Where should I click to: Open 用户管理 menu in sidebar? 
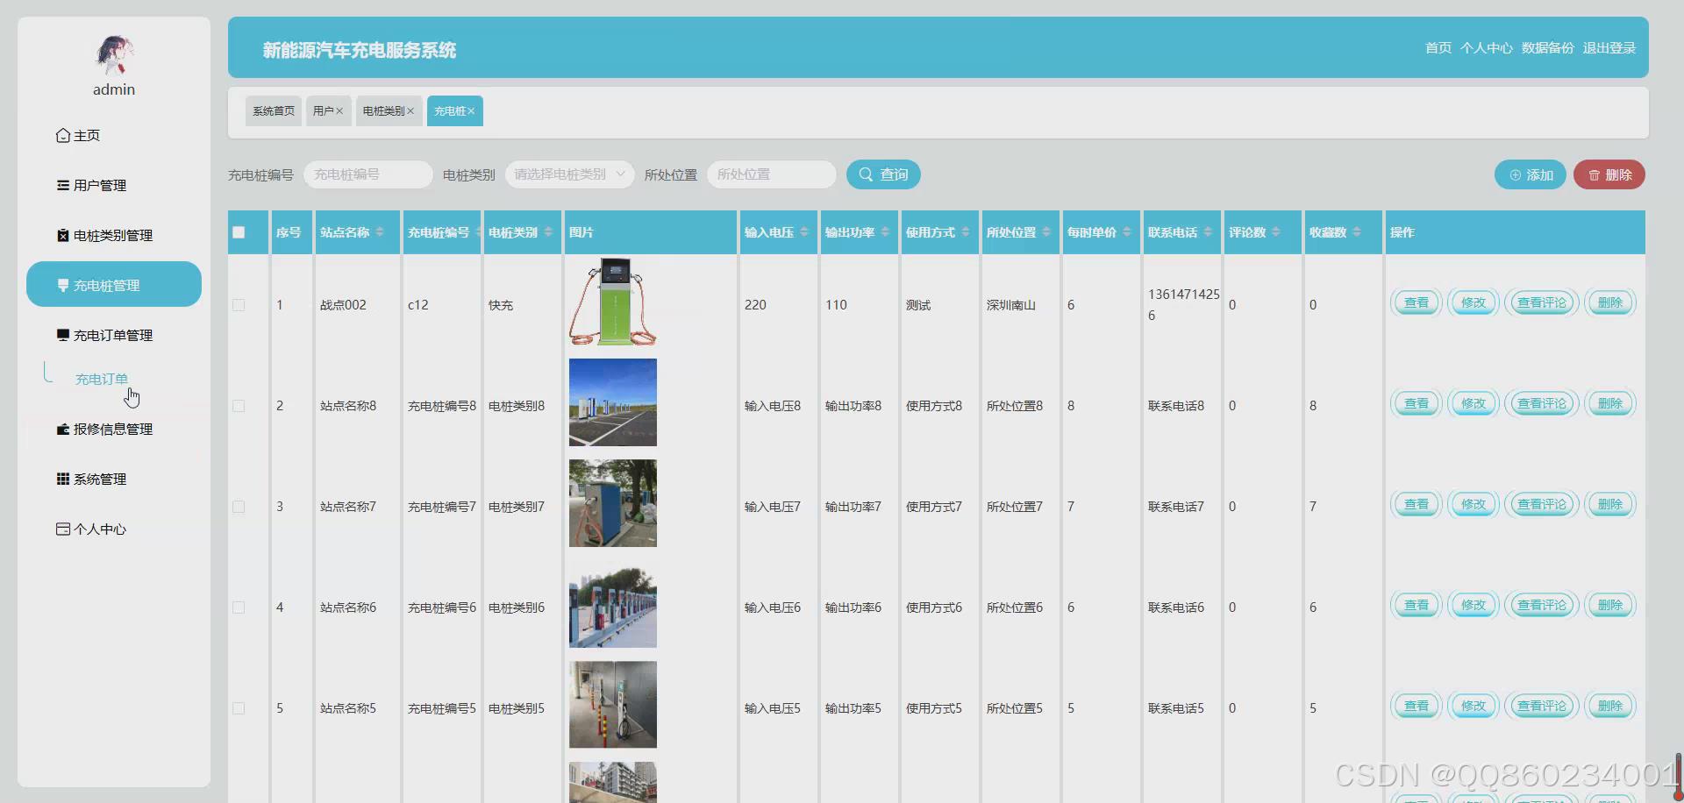pos(91,185)
